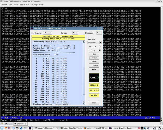Click the Konsole scrollbar up arrow
This screenshot has height=130, width=163.
[162, 8]
